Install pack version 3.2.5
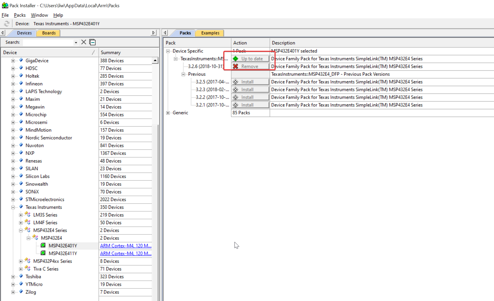This screenshot has width=494, height=301. [x=250, y=82]
